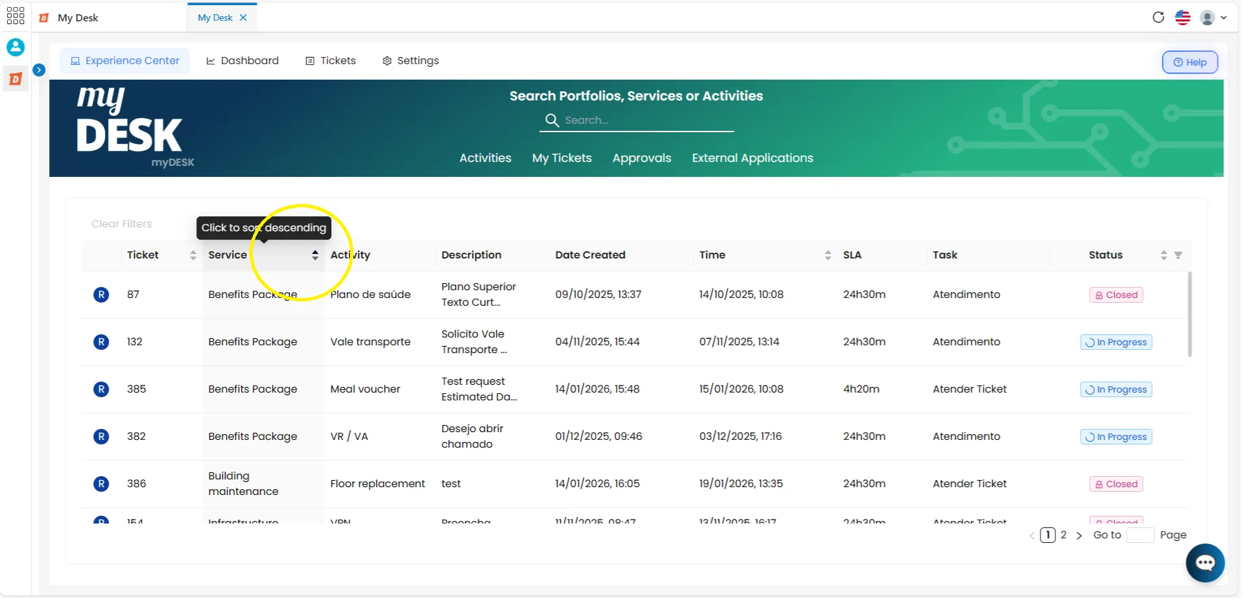Viewport: 1244px width, 598px height.
Task: Select ticket number 132
Action: coord(134,342)
